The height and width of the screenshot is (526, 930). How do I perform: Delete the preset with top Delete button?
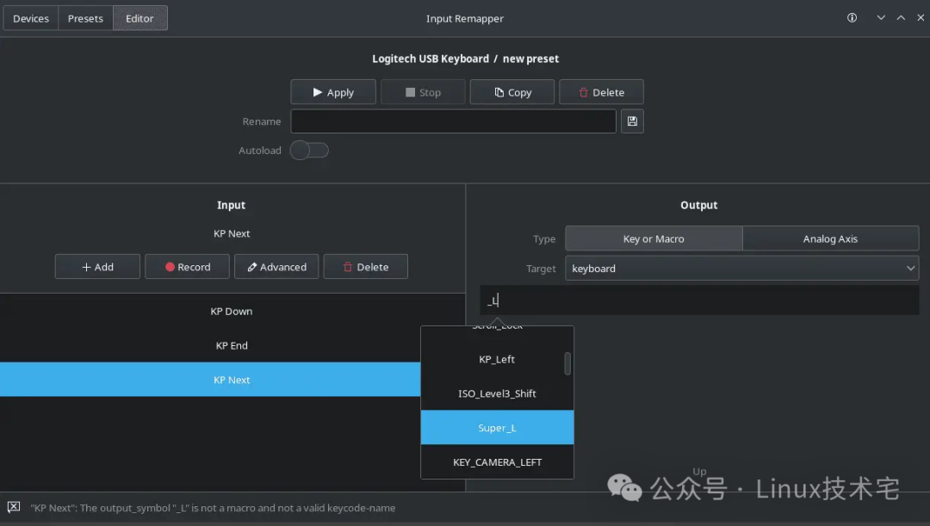coord(601,92)
